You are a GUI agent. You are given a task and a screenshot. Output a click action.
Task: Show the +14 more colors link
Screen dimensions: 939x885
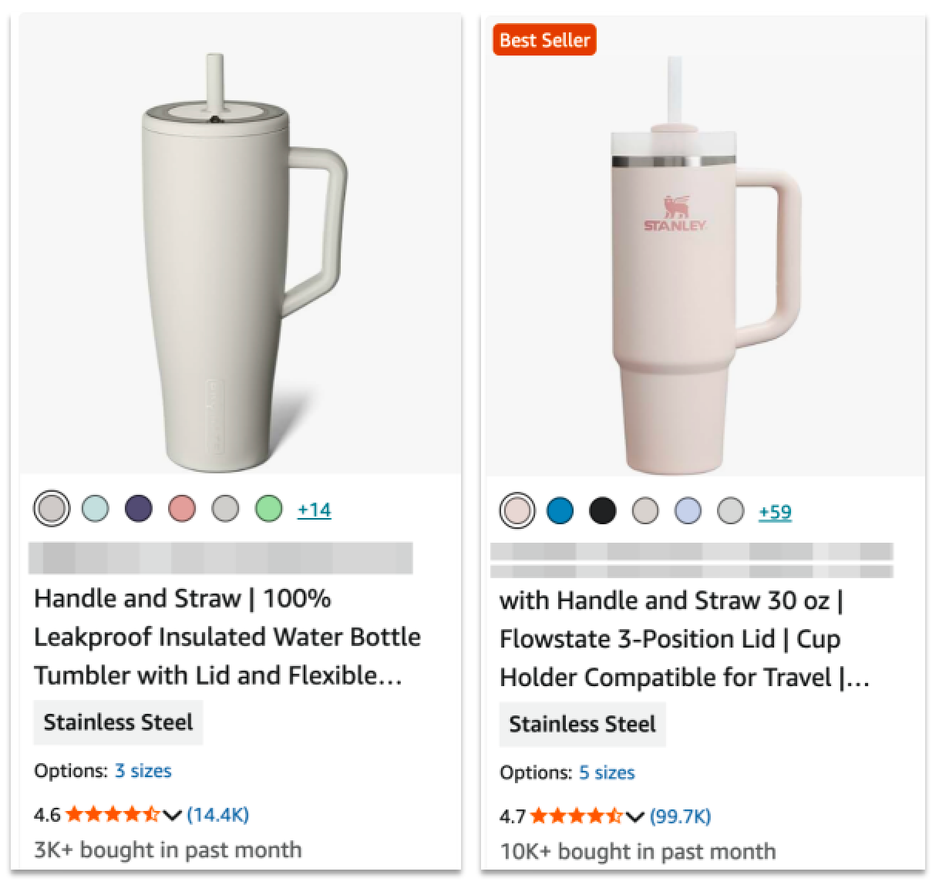point(315,510)
